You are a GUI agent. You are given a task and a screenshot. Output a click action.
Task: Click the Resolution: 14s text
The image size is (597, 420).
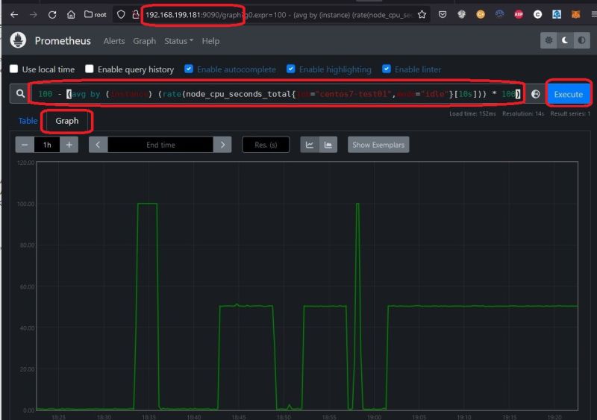click(x=523, y=113)
